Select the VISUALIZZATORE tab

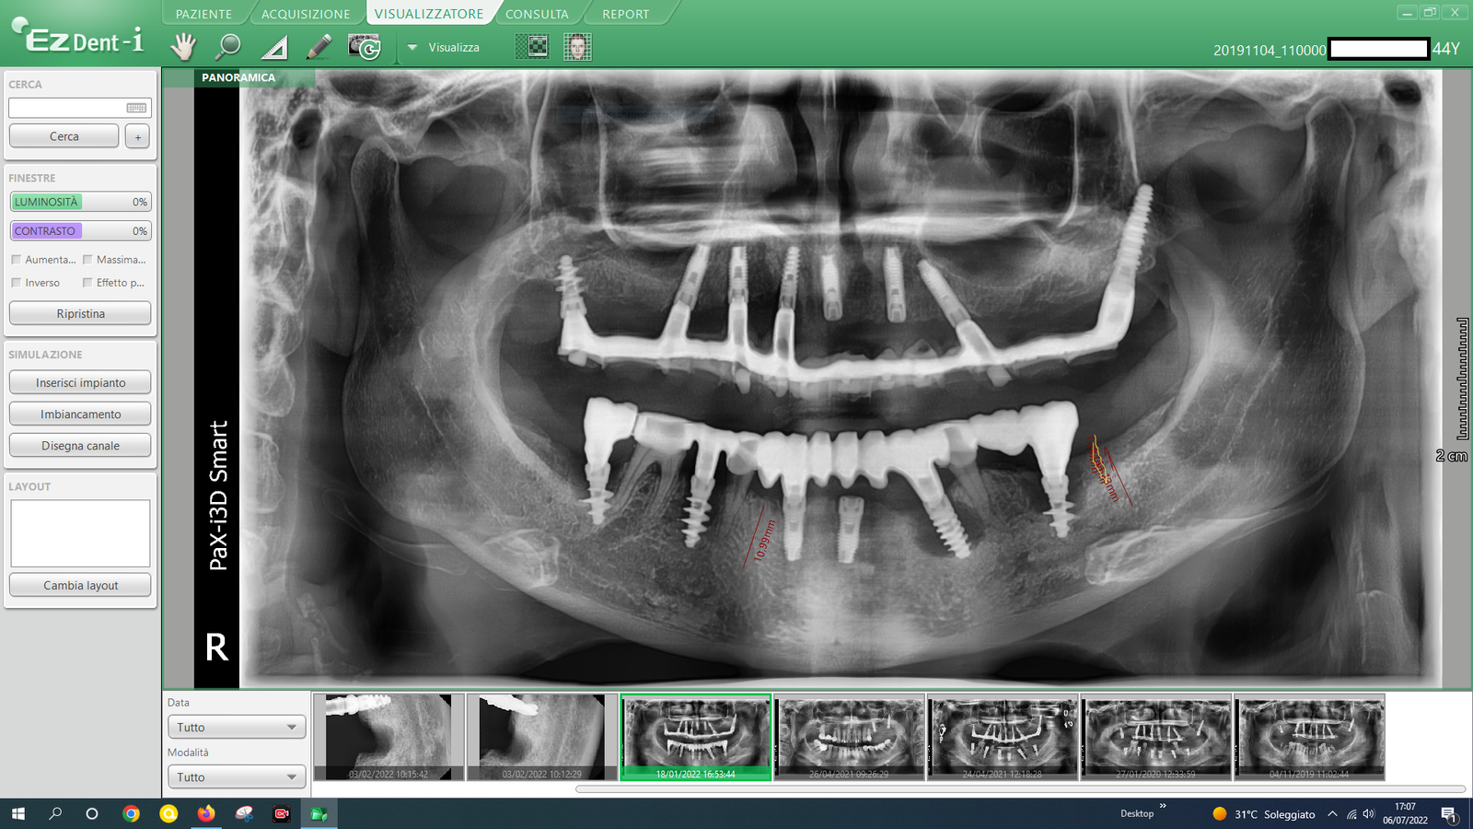[x=429, y=14]
